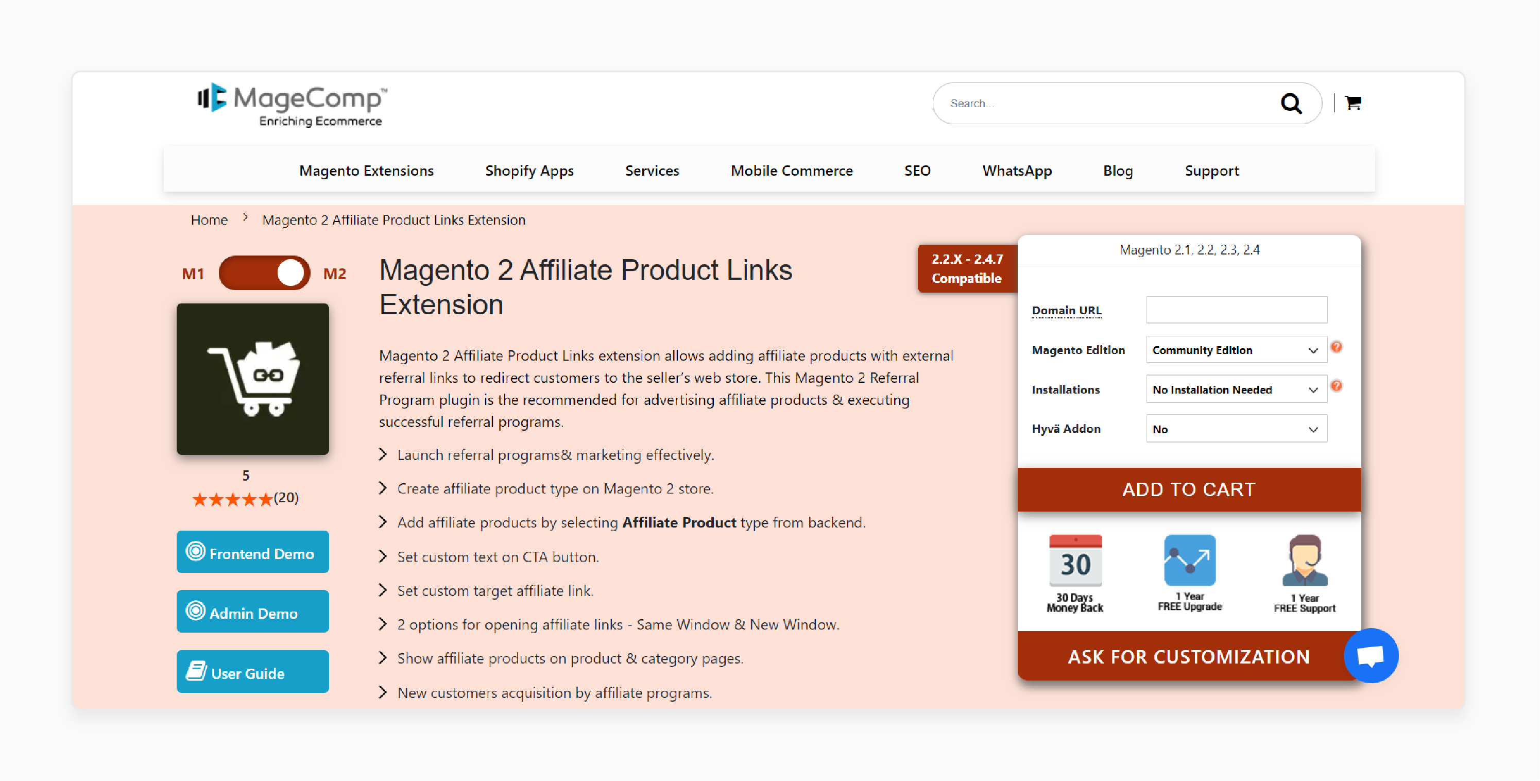Screen dimensions: 1540x781
Task: Open the User Guide button
Action: 252,671
